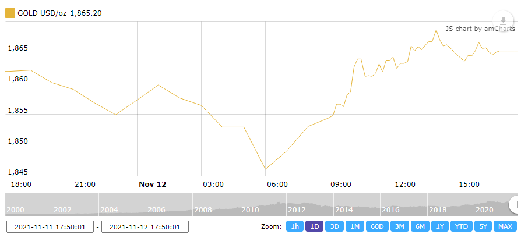Screen dimensions: 521x238
Task: Show MAX time range
Action: [x=505, y=226]
